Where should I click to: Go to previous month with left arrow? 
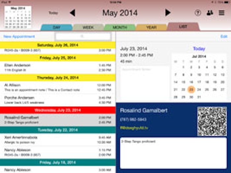[72, 13]
